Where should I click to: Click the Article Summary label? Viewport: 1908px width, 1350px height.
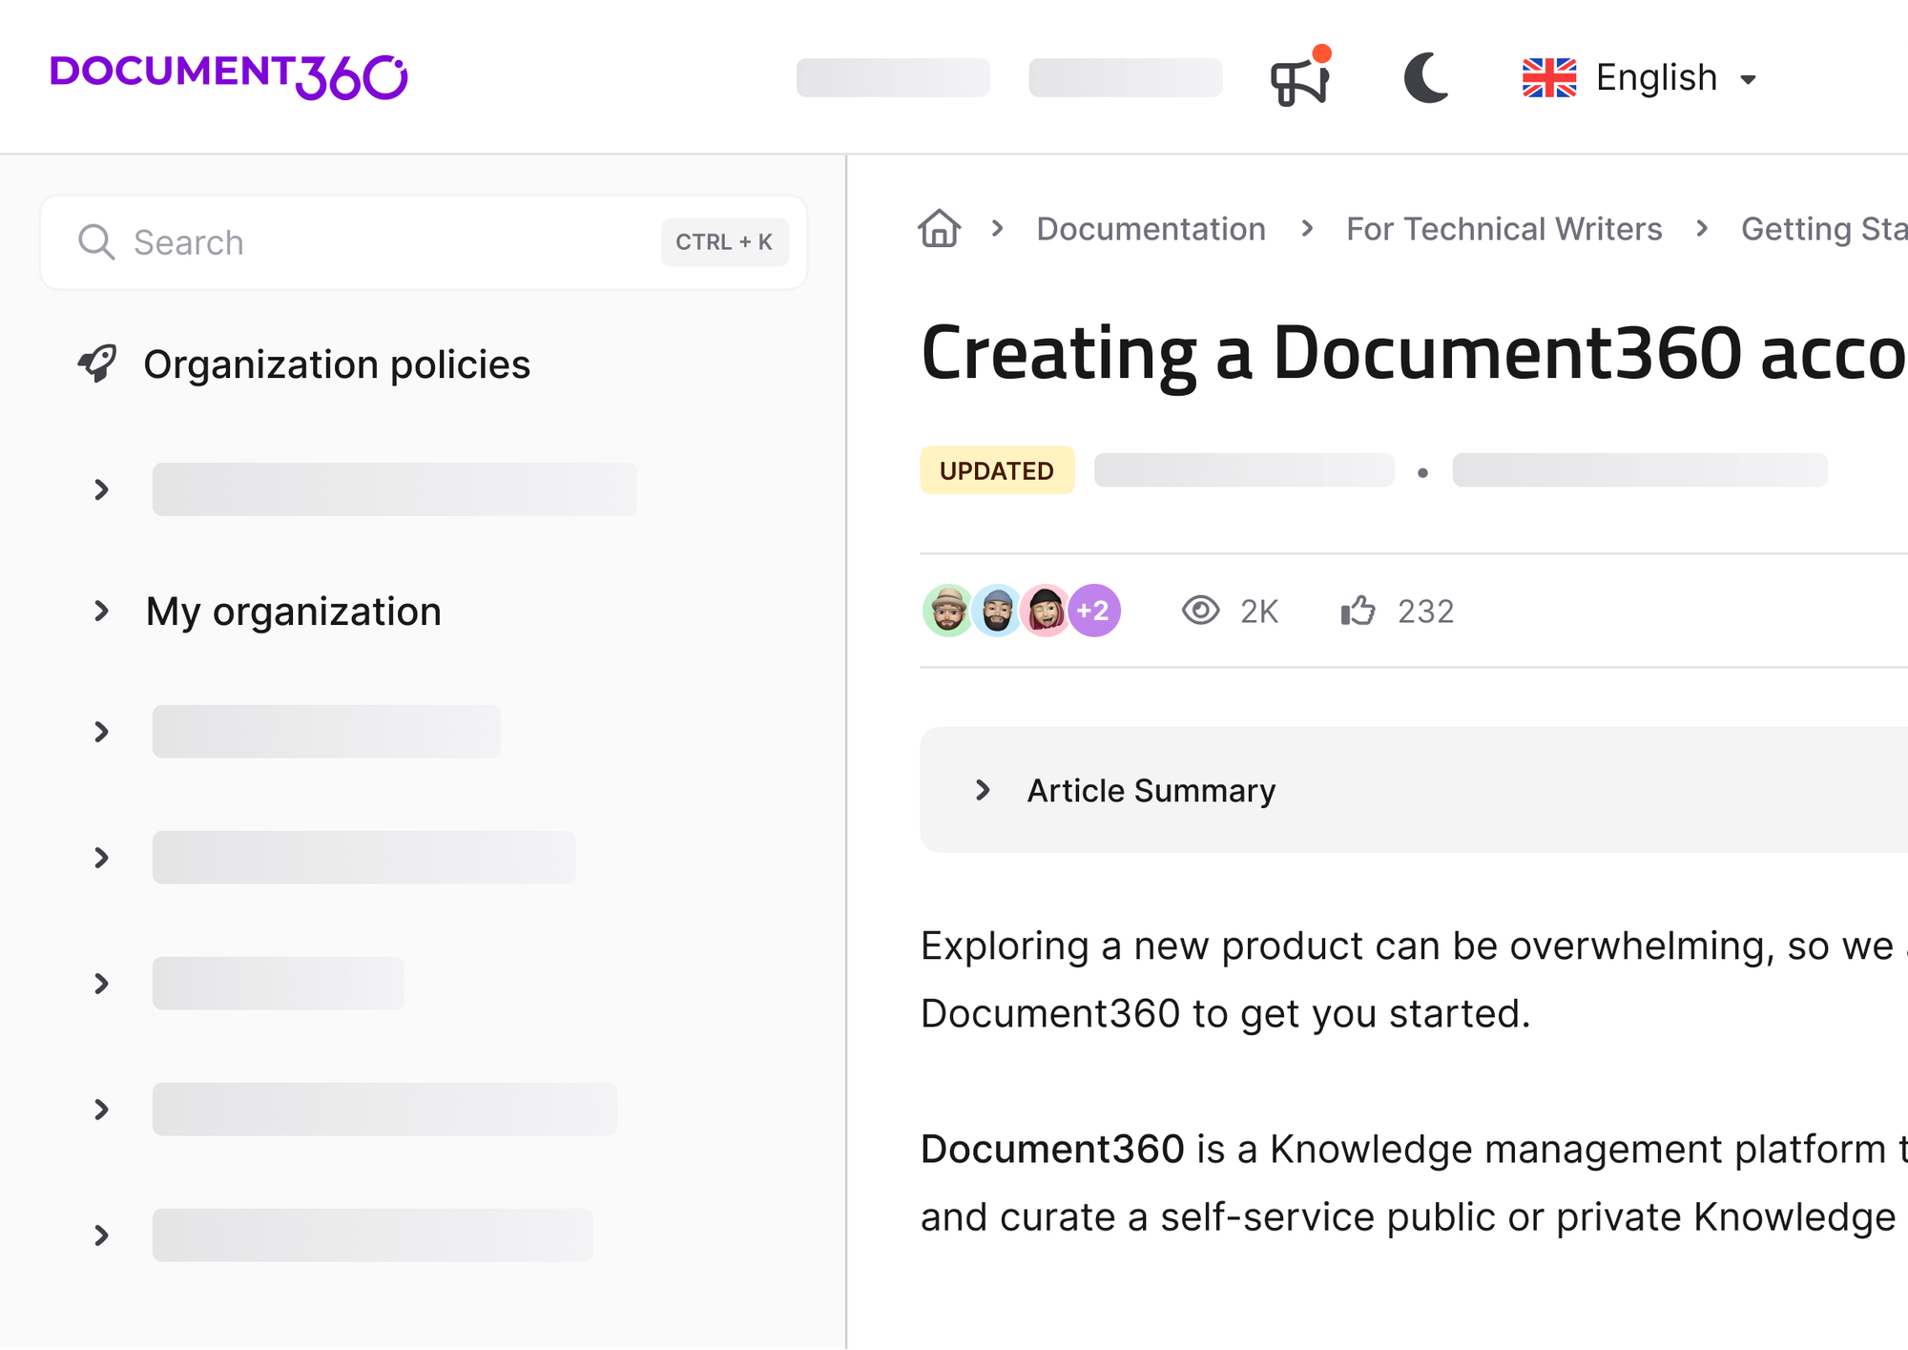[x=1151, y=791]
